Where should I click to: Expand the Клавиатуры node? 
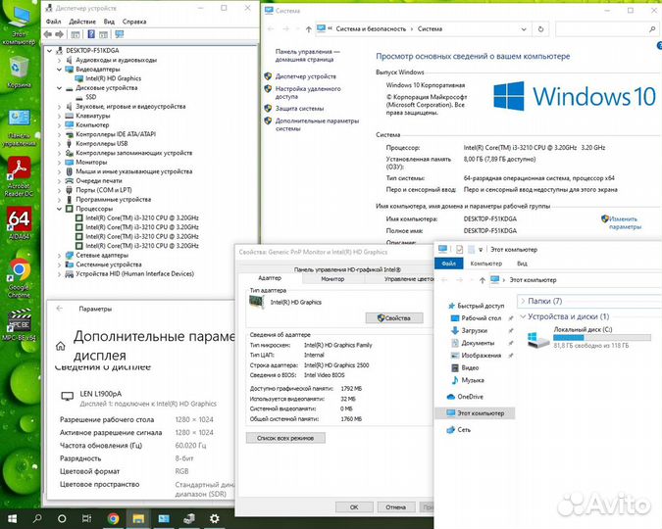coord(59,116)
